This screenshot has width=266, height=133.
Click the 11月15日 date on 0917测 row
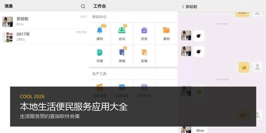[x=81, y=32]
